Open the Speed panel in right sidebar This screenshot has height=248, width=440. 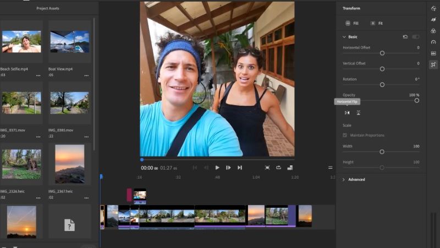click(x=433, y=42)
